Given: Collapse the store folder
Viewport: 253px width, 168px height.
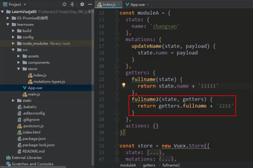Looking at the screenshot, I should (18, 69).
